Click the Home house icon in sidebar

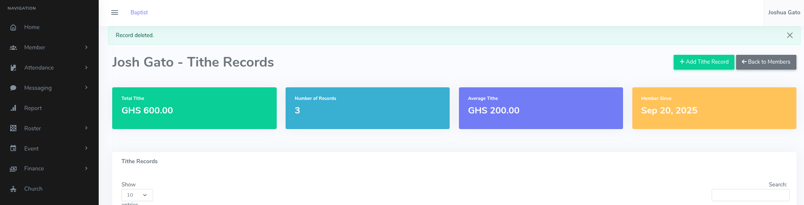pyautogui.click(x=13, y=27)
